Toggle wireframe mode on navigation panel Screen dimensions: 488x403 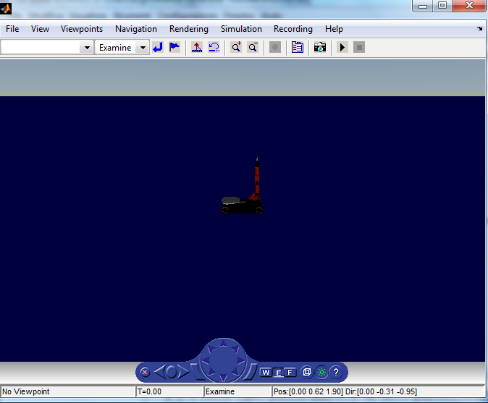[306, 372]
